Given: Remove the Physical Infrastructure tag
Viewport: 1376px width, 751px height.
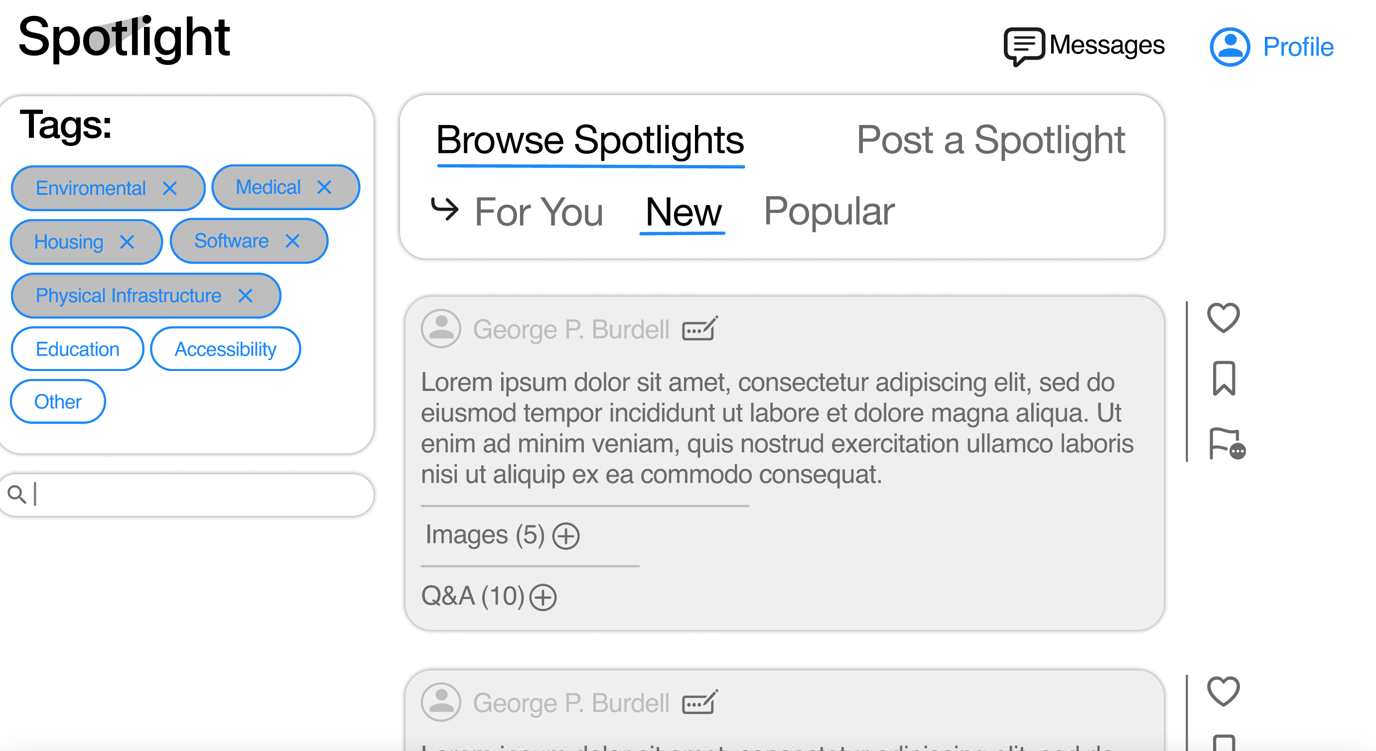Looking at the screenshot, I should [247, 295].
